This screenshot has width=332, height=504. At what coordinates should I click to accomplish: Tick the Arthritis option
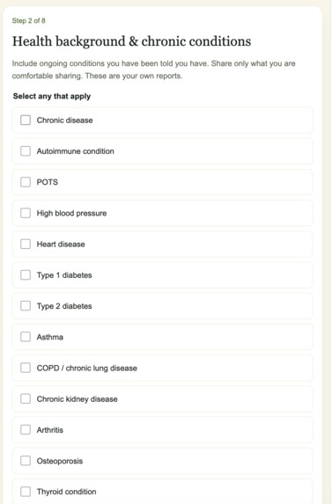(26, 430)
